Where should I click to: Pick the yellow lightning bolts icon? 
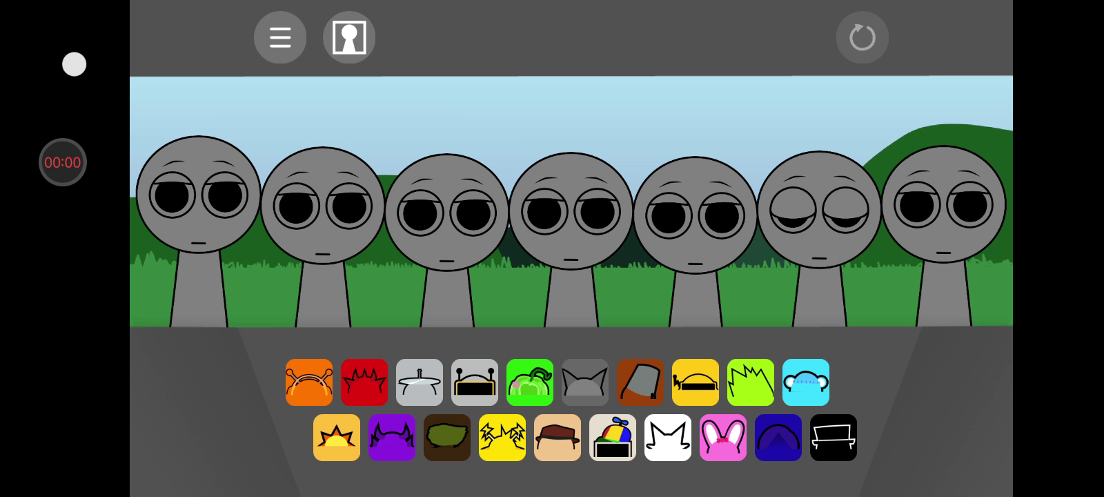coord(502,438)
